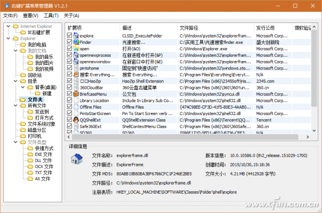Click the 快捷方式 folder icon
Viewport: 322px width, 213px height.
(x=31, y=148)
